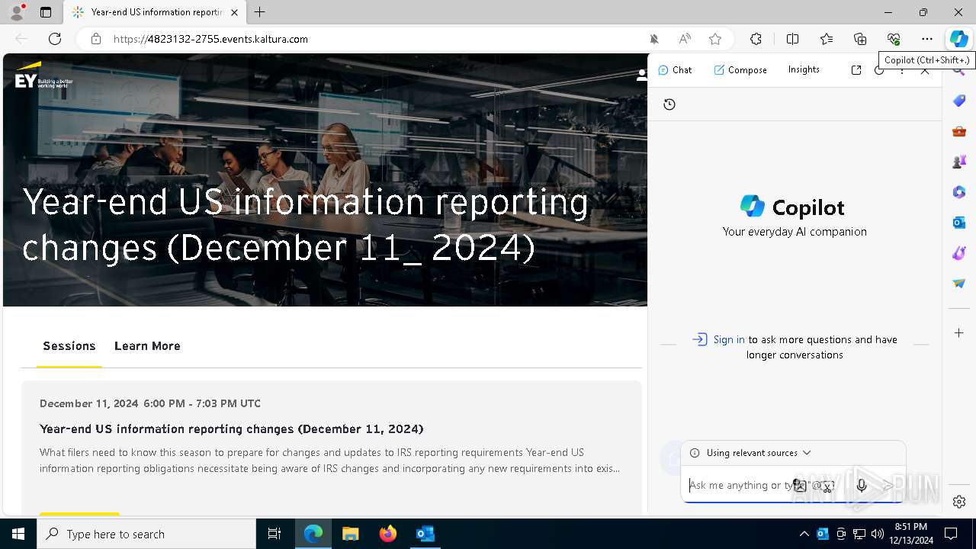Open Games chess icon in sidebar
This screenshot has height=549, width=976.
pyautogui.click(x=959, y=162)
